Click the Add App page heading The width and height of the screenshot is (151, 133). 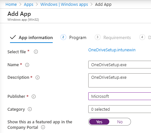point(19,14)
